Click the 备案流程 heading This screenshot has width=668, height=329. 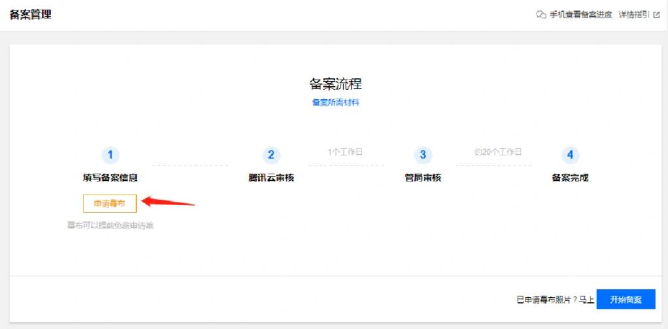tap(336, 84)
